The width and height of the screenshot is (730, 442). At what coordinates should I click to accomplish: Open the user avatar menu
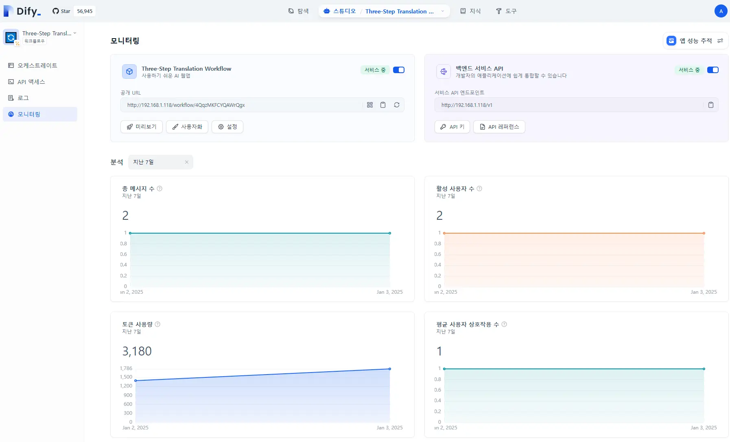click(721, 11)
